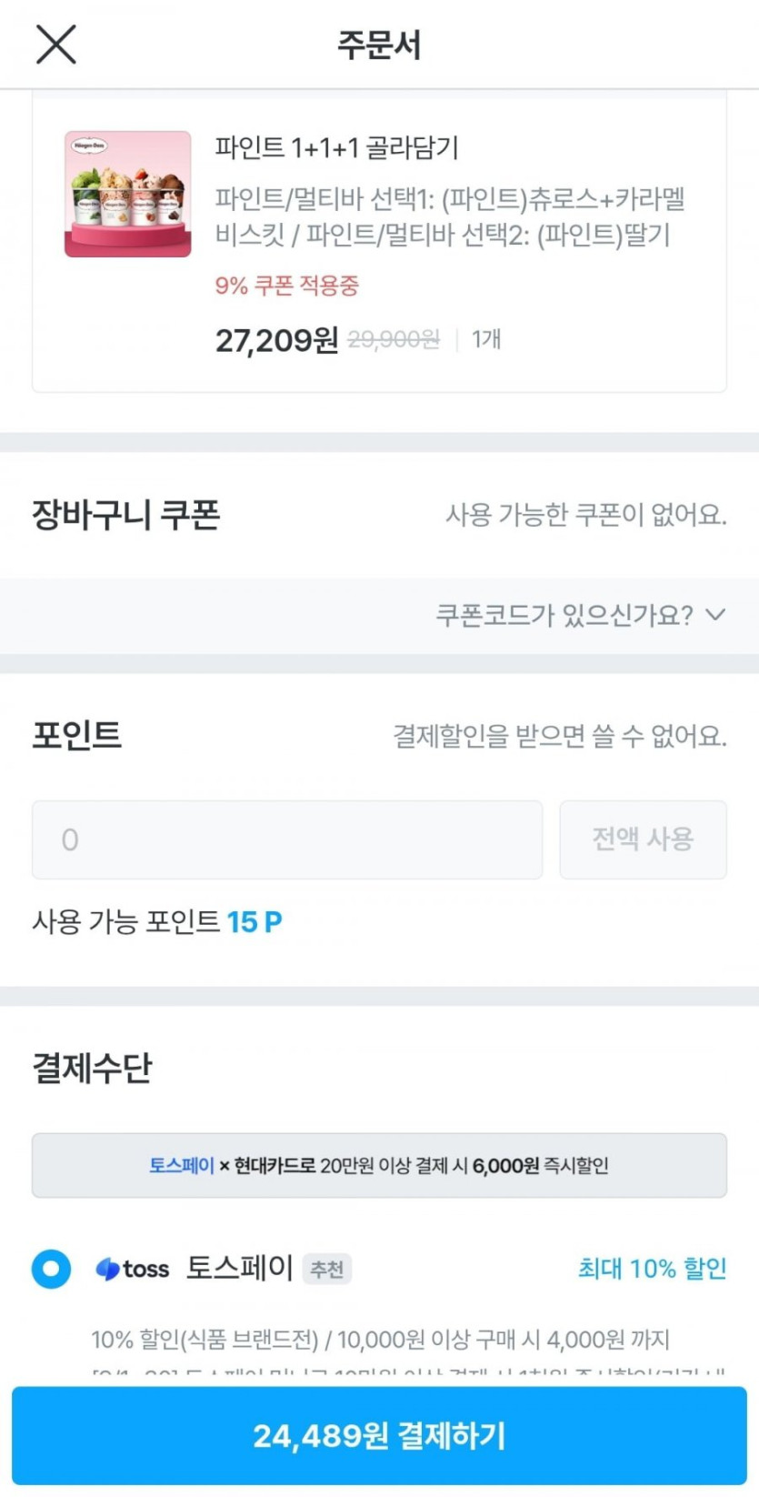Tap the 15 P available points value
Image resolution: width=759 pixels, height=1497 pixels.
point(255,922)
